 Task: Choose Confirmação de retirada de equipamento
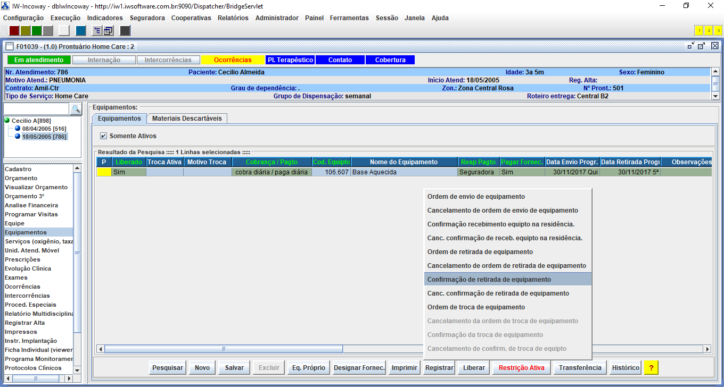point(489,279)
